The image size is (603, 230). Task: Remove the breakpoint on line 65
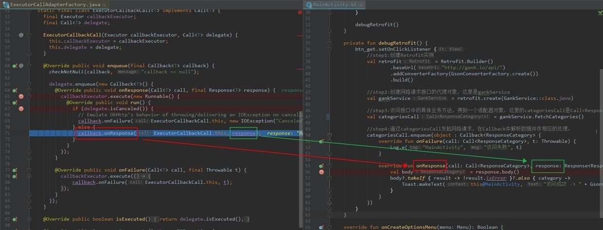(x=21, y=96)
